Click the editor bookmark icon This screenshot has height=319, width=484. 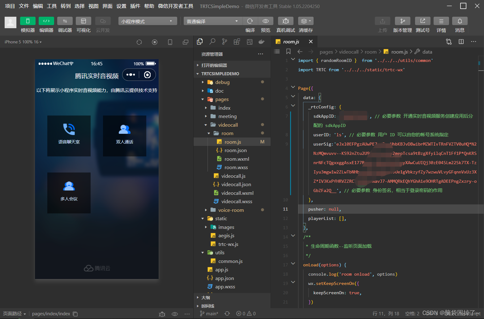(x=288, y=51)
